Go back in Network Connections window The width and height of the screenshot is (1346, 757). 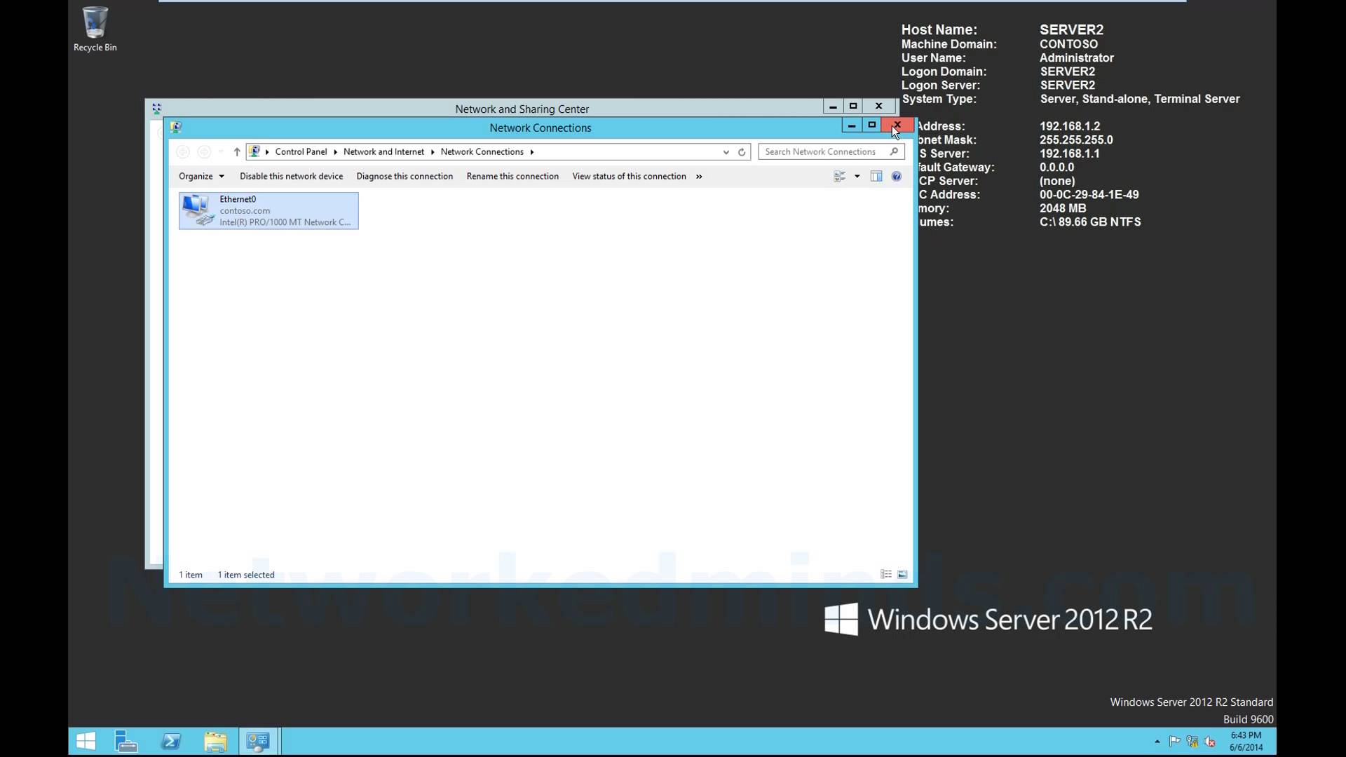183,151
